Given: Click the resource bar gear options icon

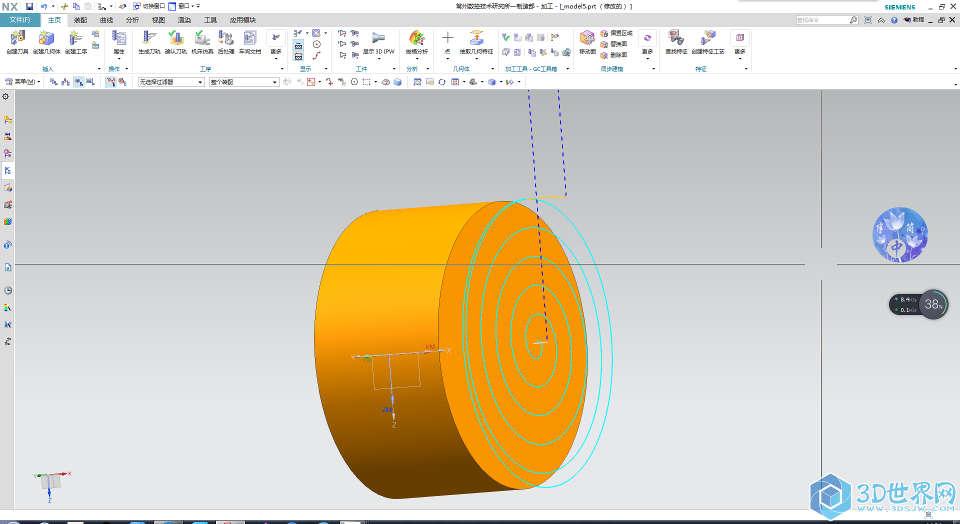Looking at the screenshot, I should pyautogui.click(x=6, y=96).
